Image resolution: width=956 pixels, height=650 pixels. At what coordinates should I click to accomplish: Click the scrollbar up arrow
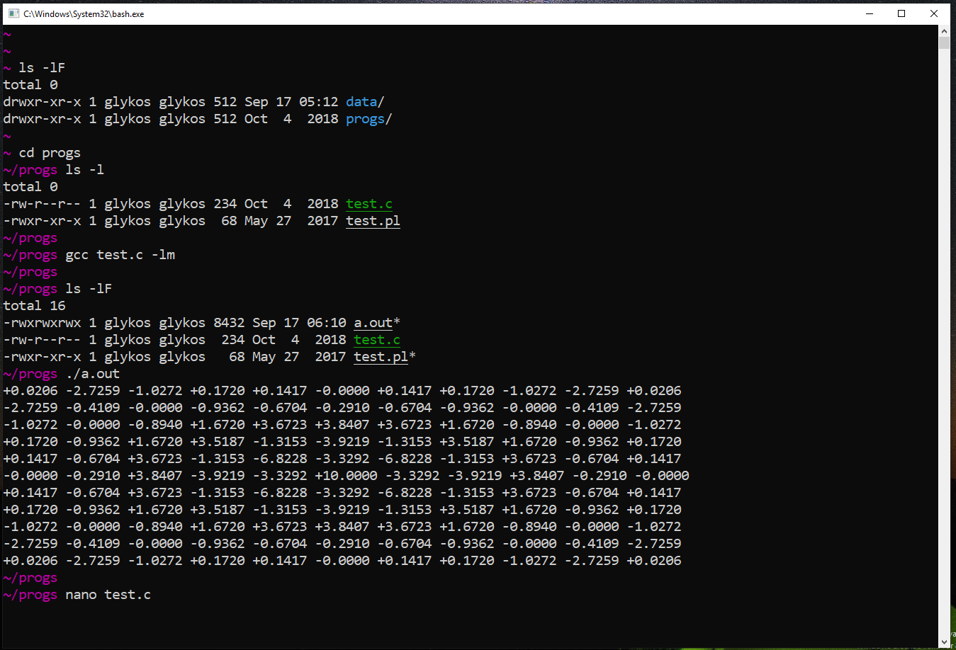[944, 31]
